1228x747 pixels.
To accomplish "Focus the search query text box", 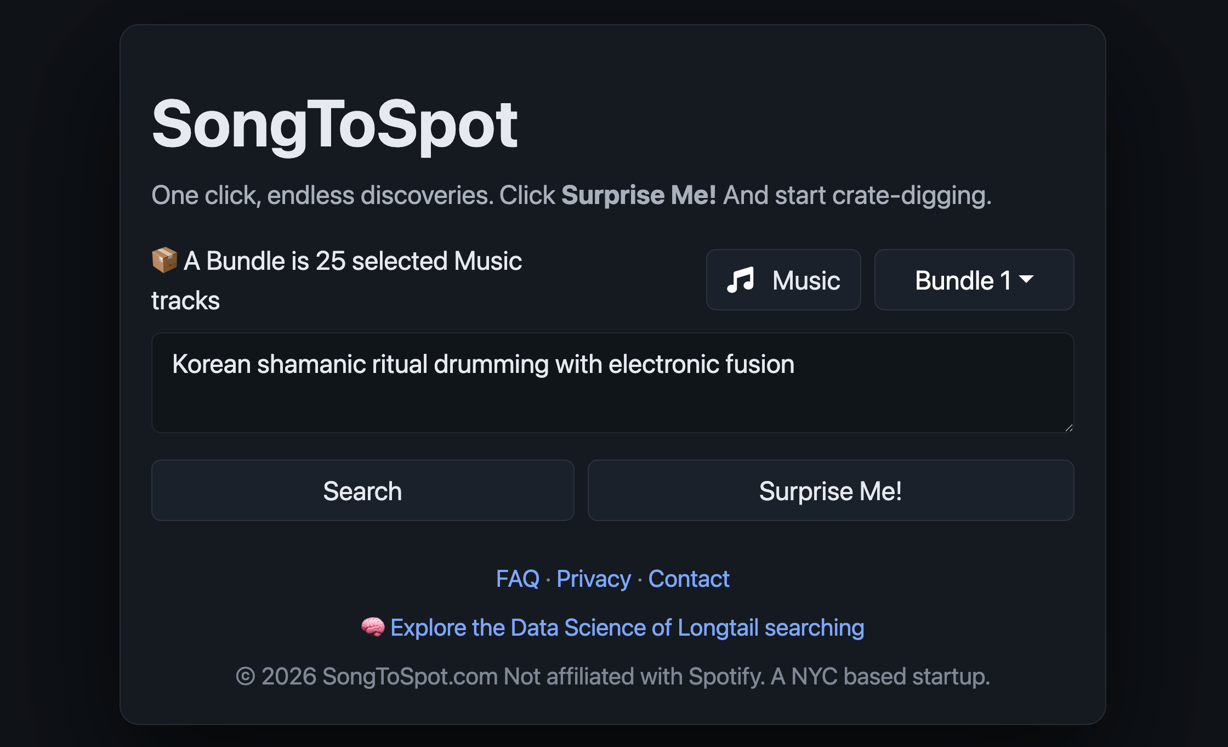I will (612, 383).
